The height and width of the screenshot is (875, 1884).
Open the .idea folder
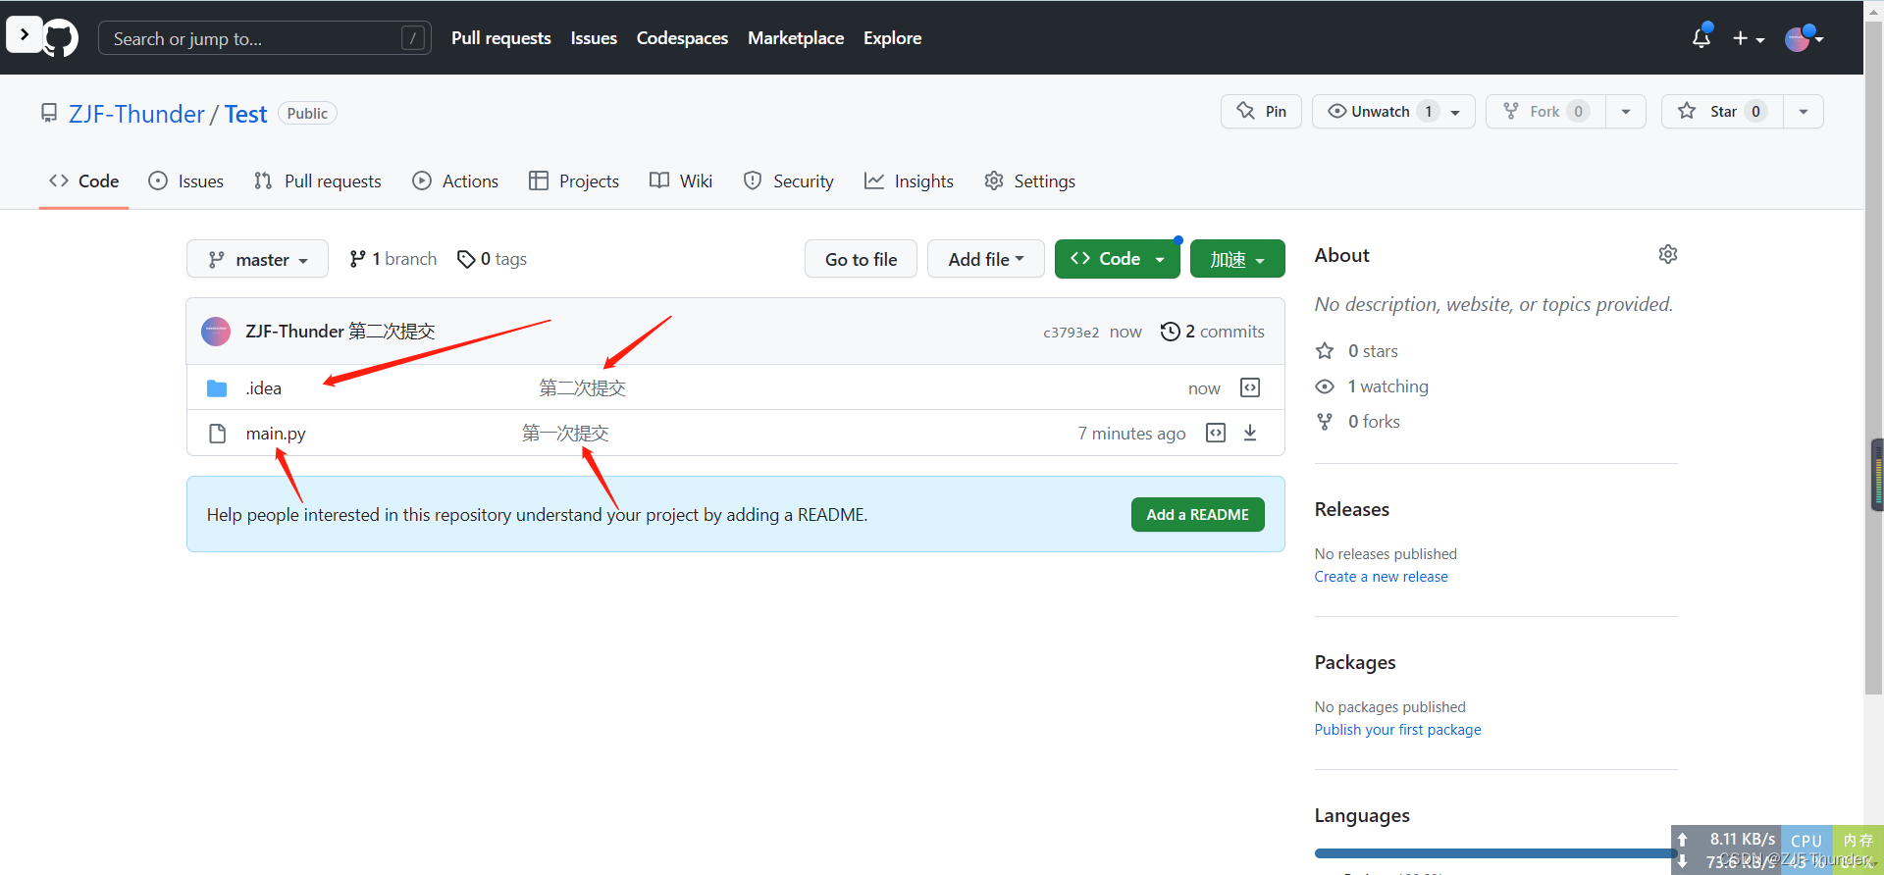coord(264,388)
